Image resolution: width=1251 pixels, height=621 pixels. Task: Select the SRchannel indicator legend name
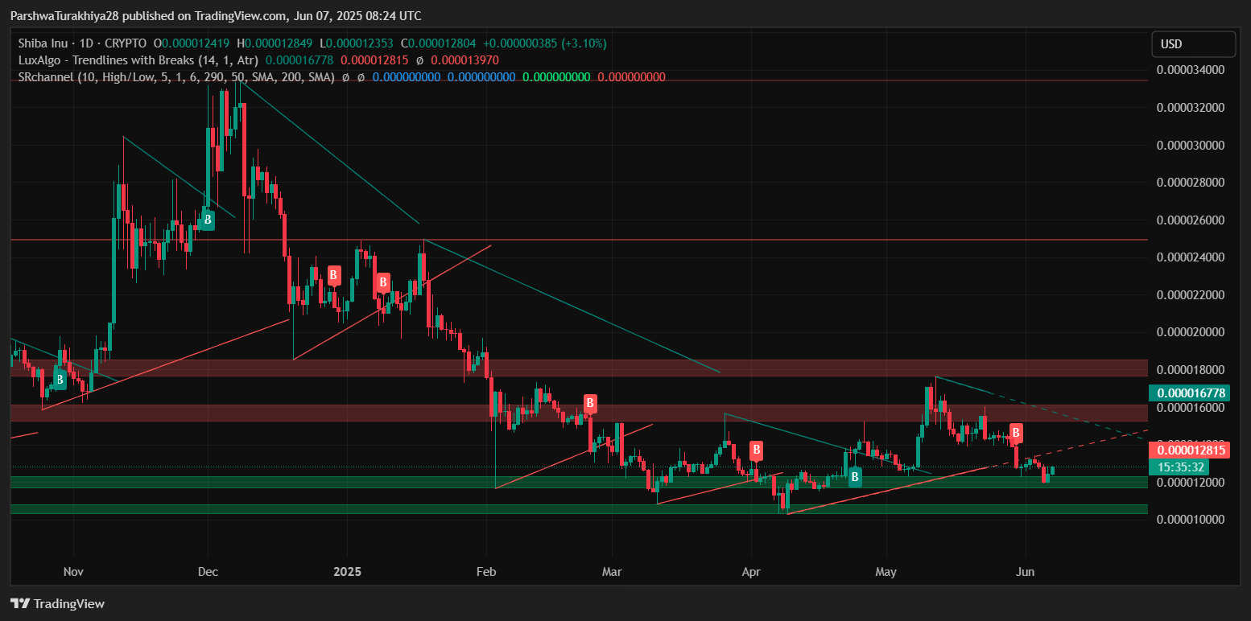(x=176, y=77)
